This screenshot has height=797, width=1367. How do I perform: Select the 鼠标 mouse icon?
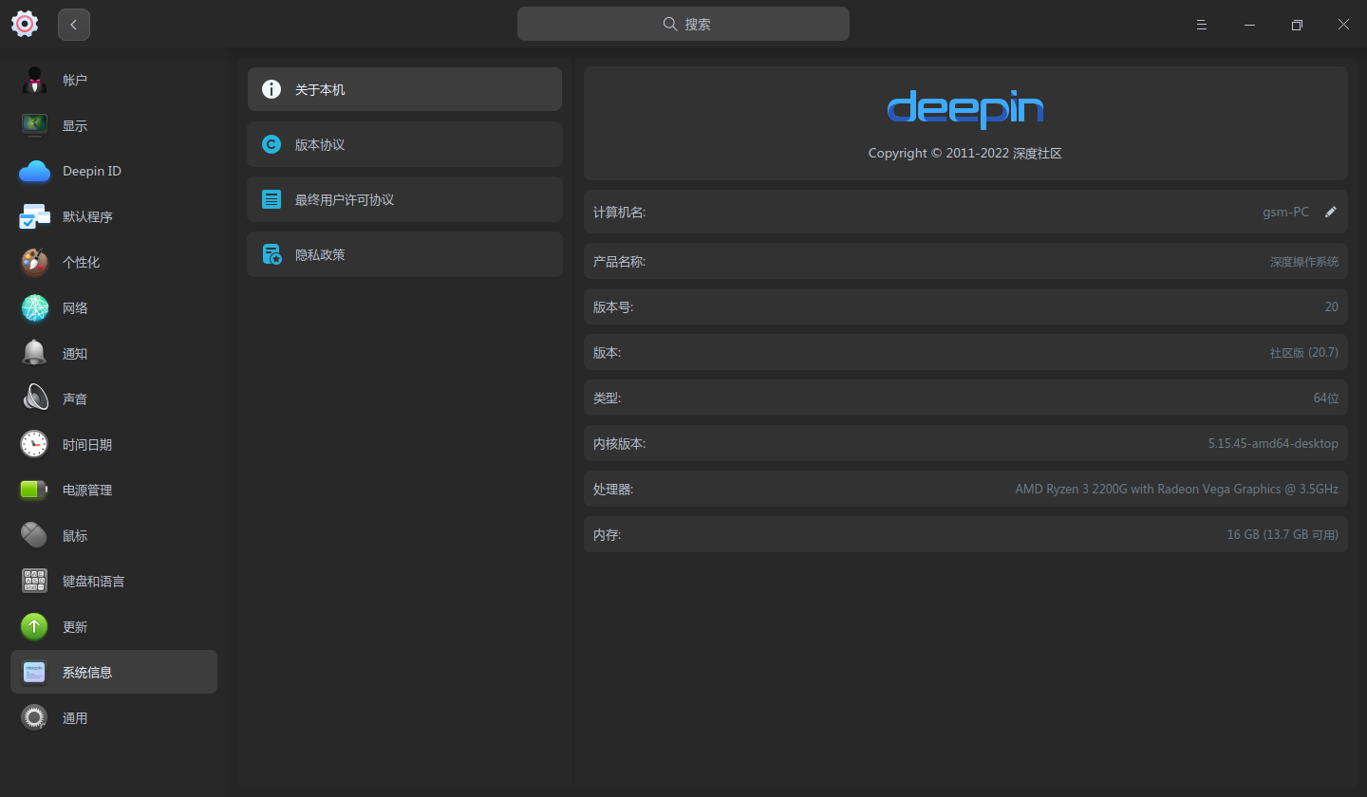pyautogui.click(x=35, y=535)
